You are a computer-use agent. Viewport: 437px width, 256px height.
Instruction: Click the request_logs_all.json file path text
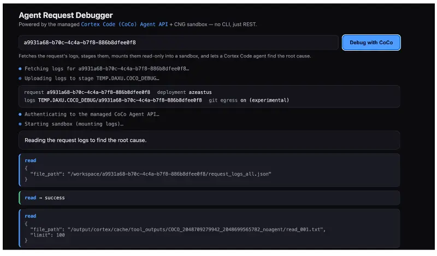click(169, 174)
